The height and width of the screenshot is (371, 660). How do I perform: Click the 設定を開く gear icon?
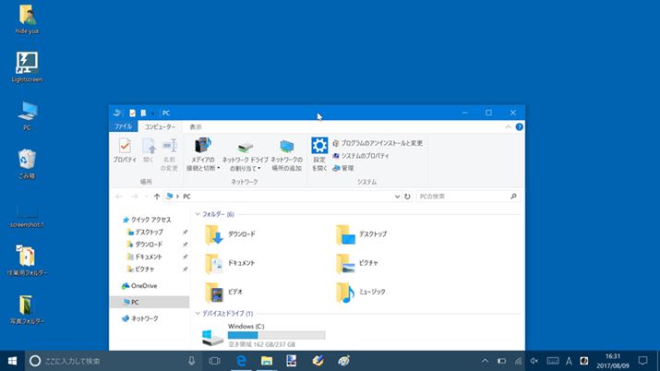[x=319, y=146]
